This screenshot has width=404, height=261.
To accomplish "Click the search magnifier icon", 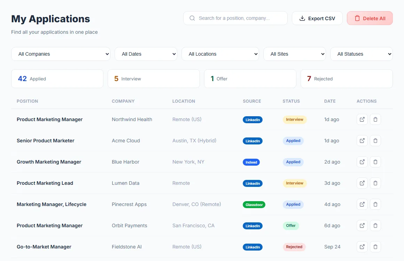I will pos(192,18).
